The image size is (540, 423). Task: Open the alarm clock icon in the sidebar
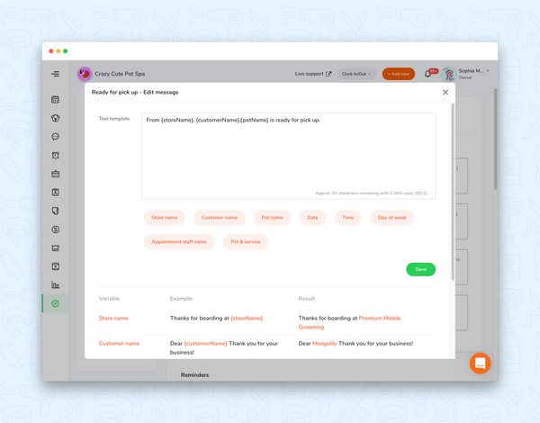pyautogui.click(x=55, y=156)
